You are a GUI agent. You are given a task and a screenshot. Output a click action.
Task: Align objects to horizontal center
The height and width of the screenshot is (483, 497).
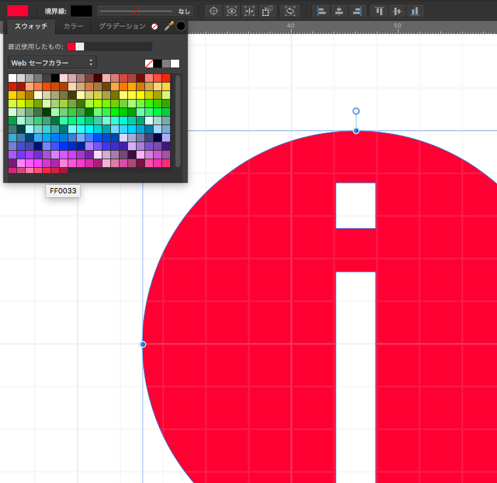[x=339, y=11]
